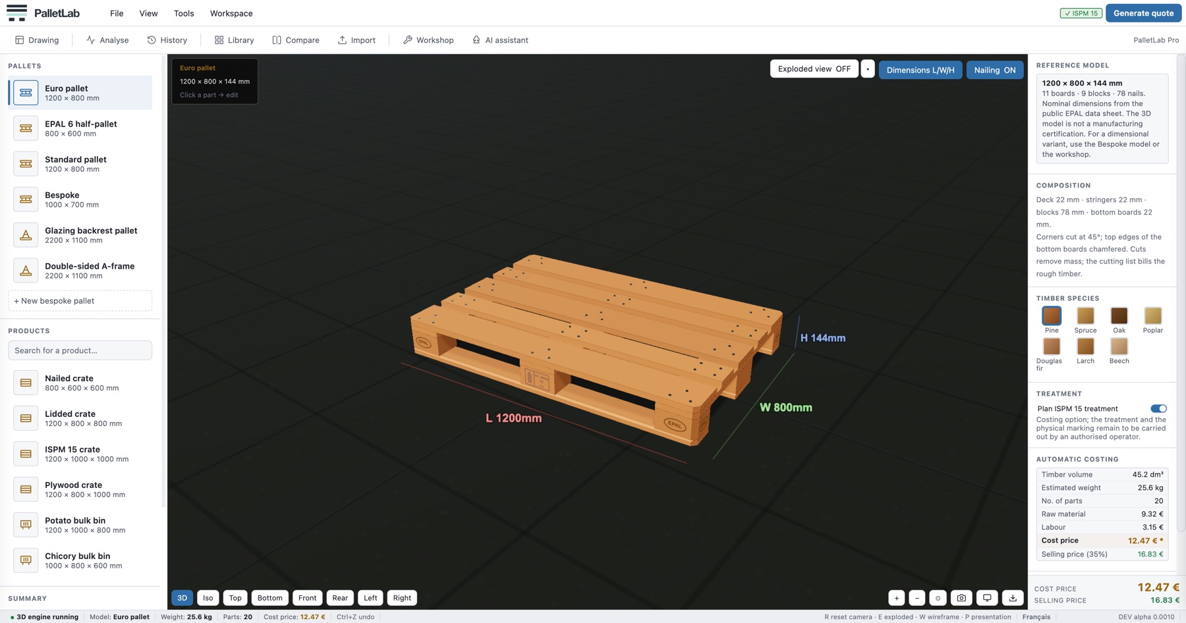Open the Compare toolbar tool
Screen dimensions: 1186x623
click(296, 40)
